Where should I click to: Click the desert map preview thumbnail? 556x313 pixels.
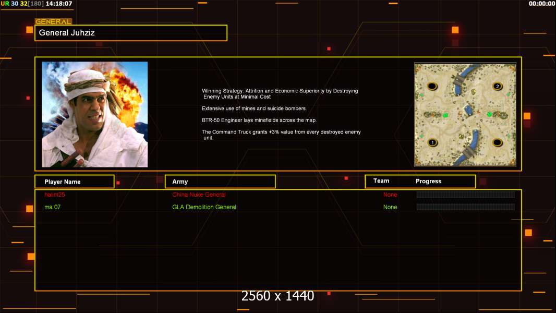point(465,114)
